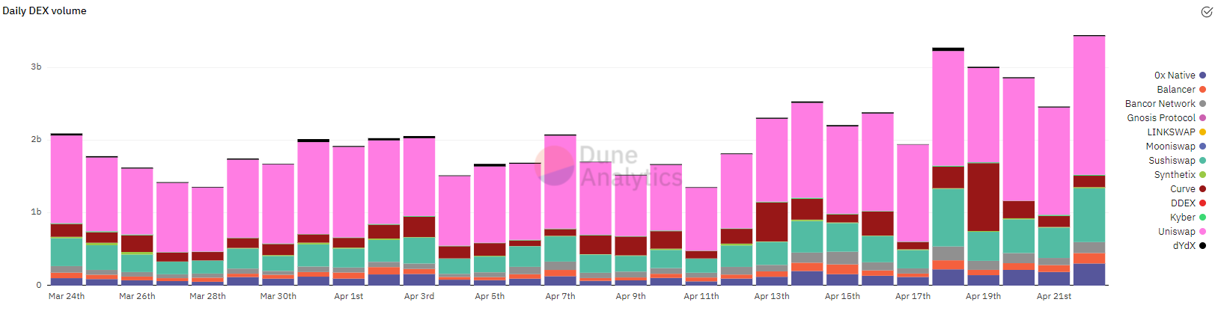Toggle Balancer legend item

point(1175,90)
